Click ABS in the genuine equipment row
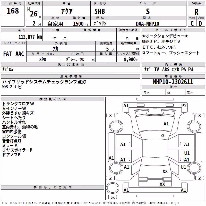Viewport: 206px width, 206px height. click(x=166, y=69)
